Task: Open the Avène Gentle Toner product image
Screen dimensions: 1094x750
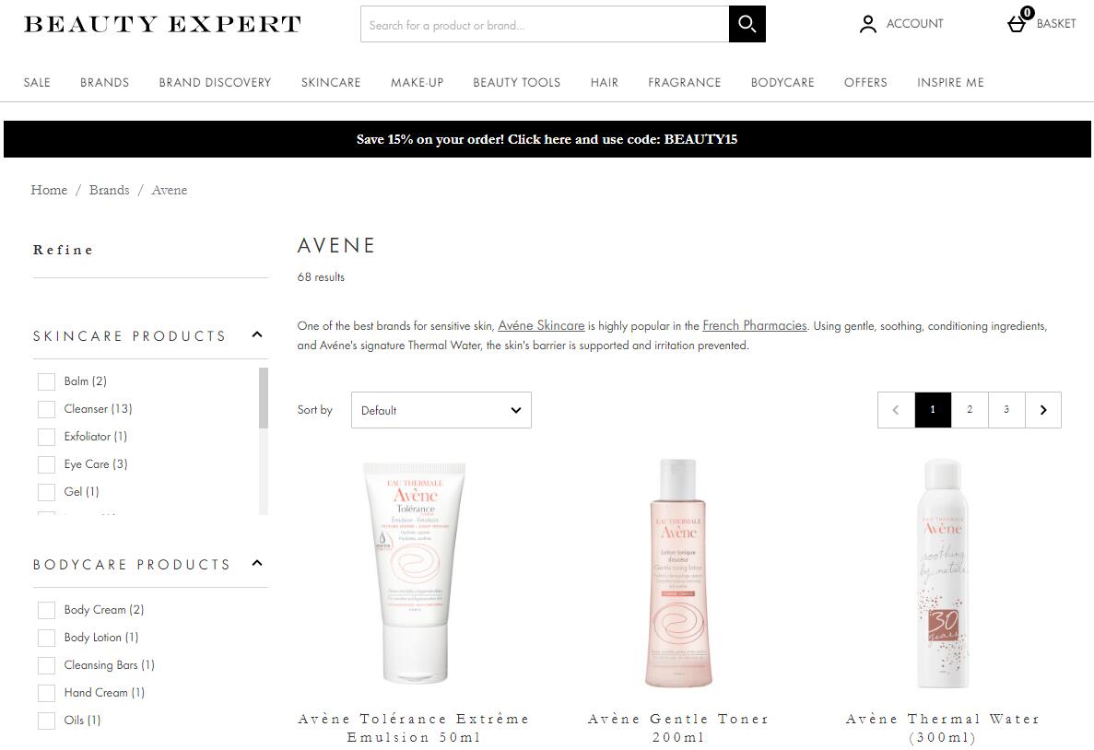Action: (x=678, y=573)
